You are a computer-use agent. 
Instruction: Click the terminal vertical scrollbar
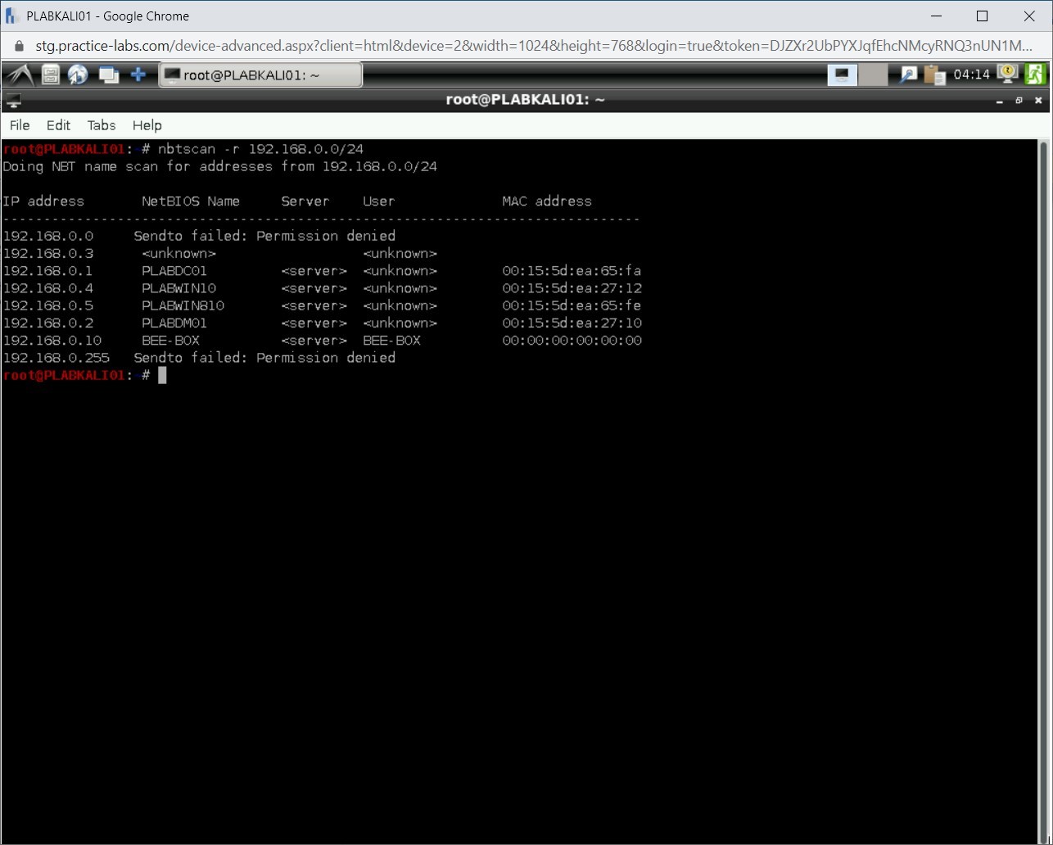[1043, 490]
